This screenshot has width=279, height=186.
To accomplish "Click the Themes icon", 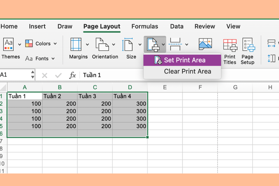I will (8, 44).
